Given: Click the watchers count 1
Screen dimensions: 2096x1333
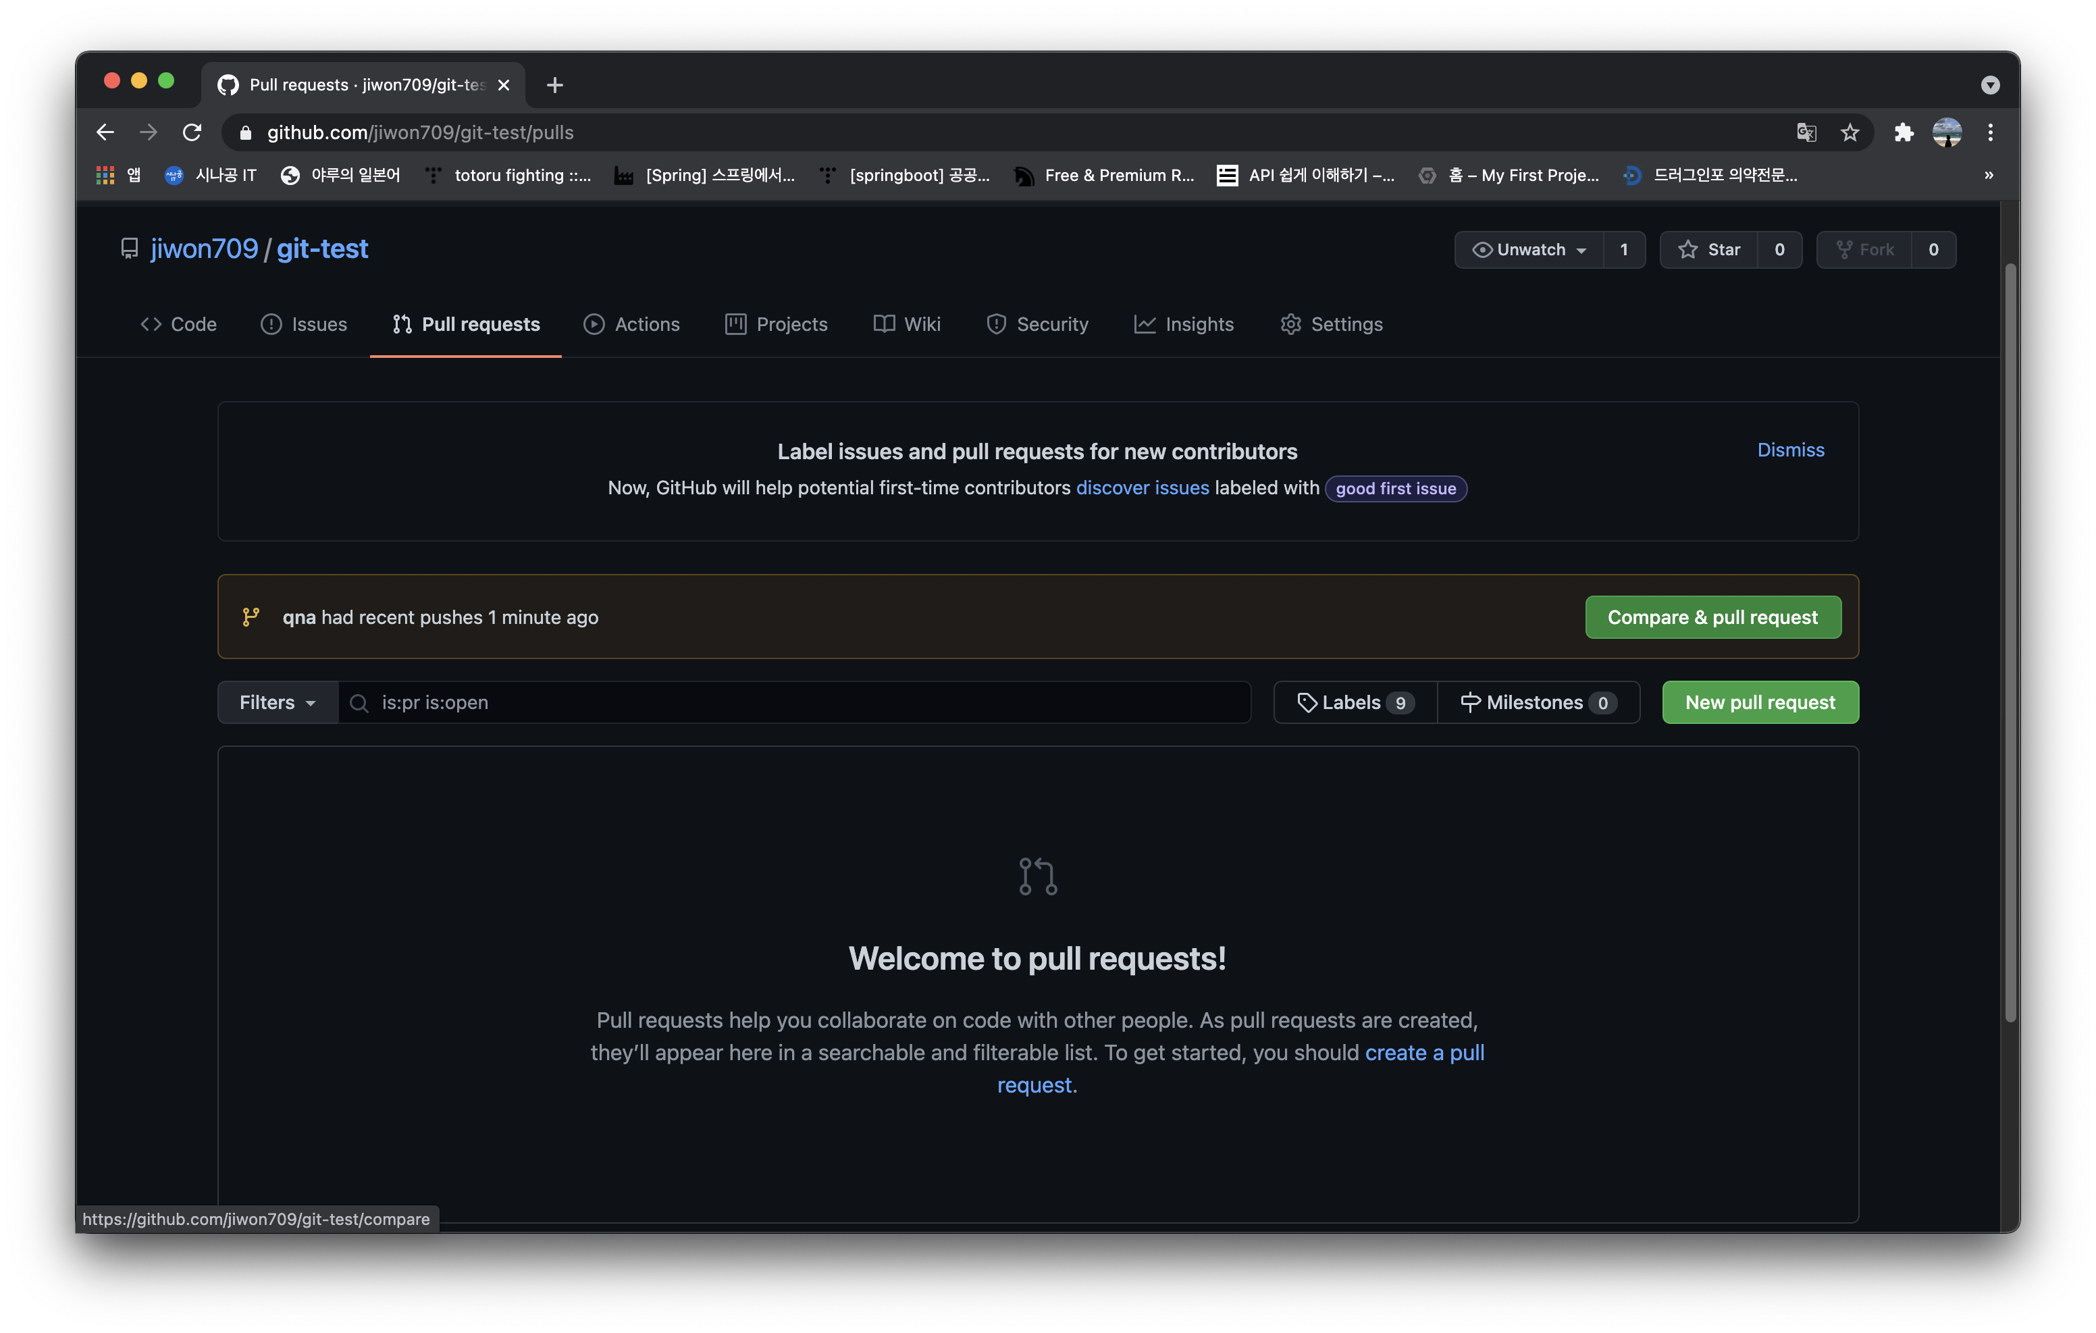Looking at the screenshot, I should 1624,250.
